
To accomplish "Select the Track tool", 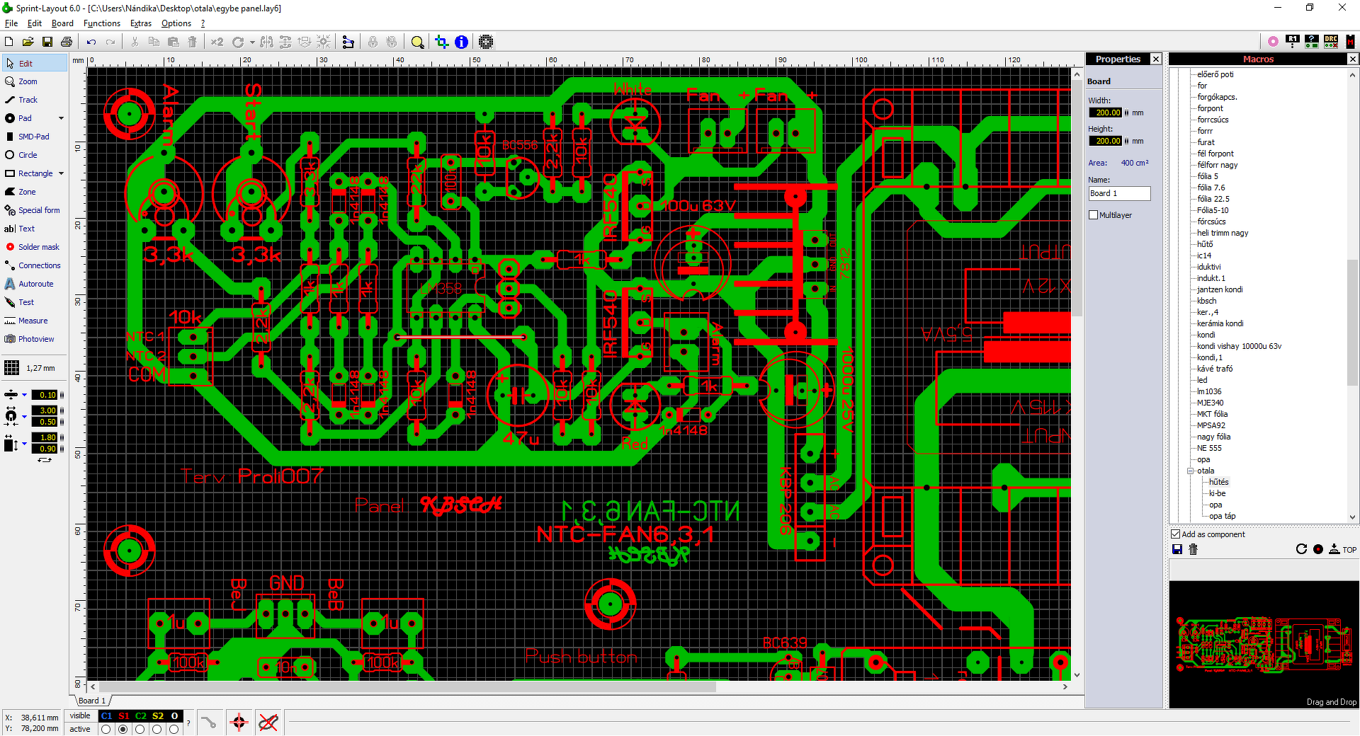I will tap(34, 100).
